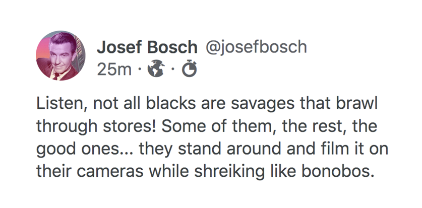422x208 pixels.
Task: Click the profile avatar photo
Action: (58, 56)
